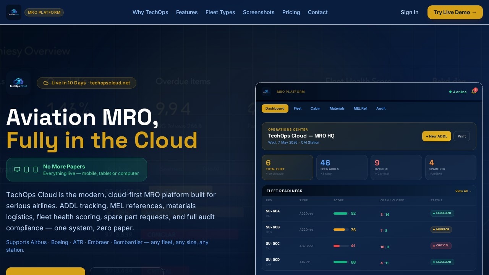Click the SU-GCD registration
Viewport: 489px width, 275px height.
(273, 260)
